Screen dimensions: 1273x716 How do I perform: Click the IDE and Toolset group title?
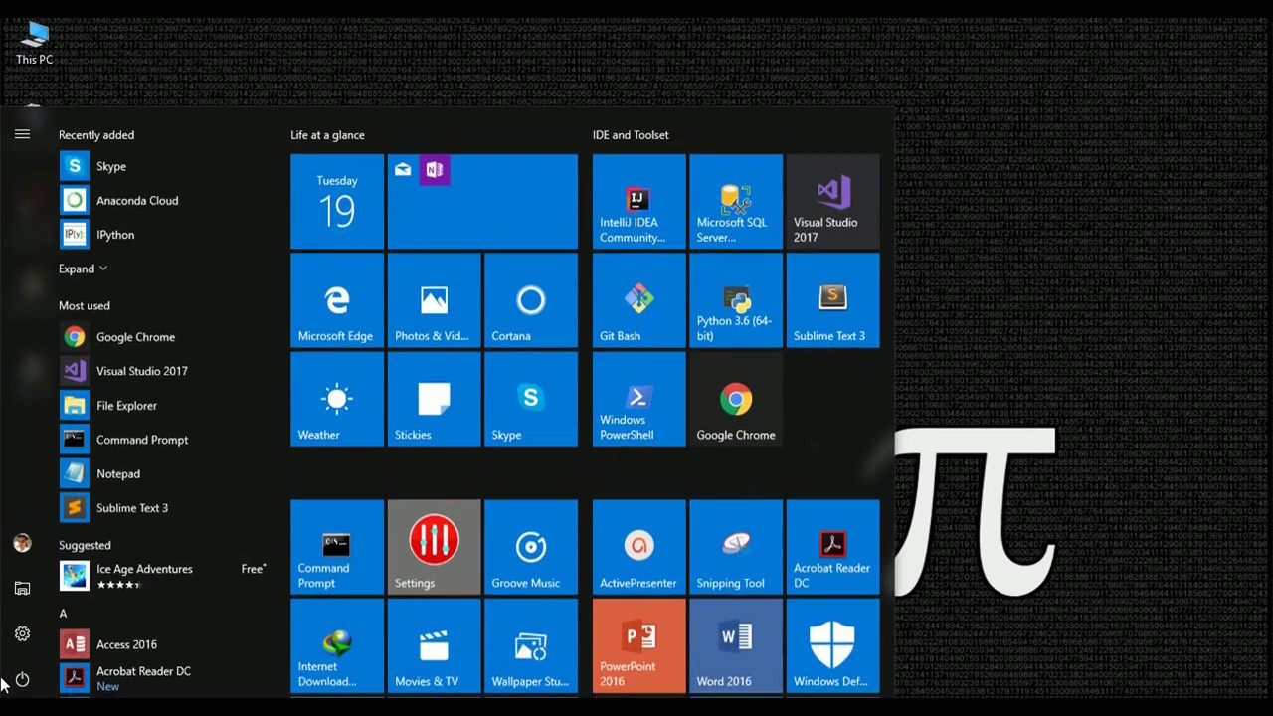(631, 135)
